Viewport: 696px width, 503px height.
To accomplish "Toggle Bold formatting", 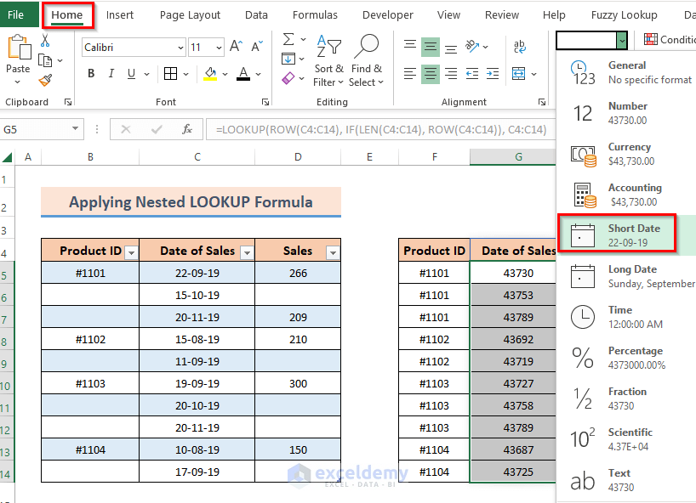I will click(91, 74).
